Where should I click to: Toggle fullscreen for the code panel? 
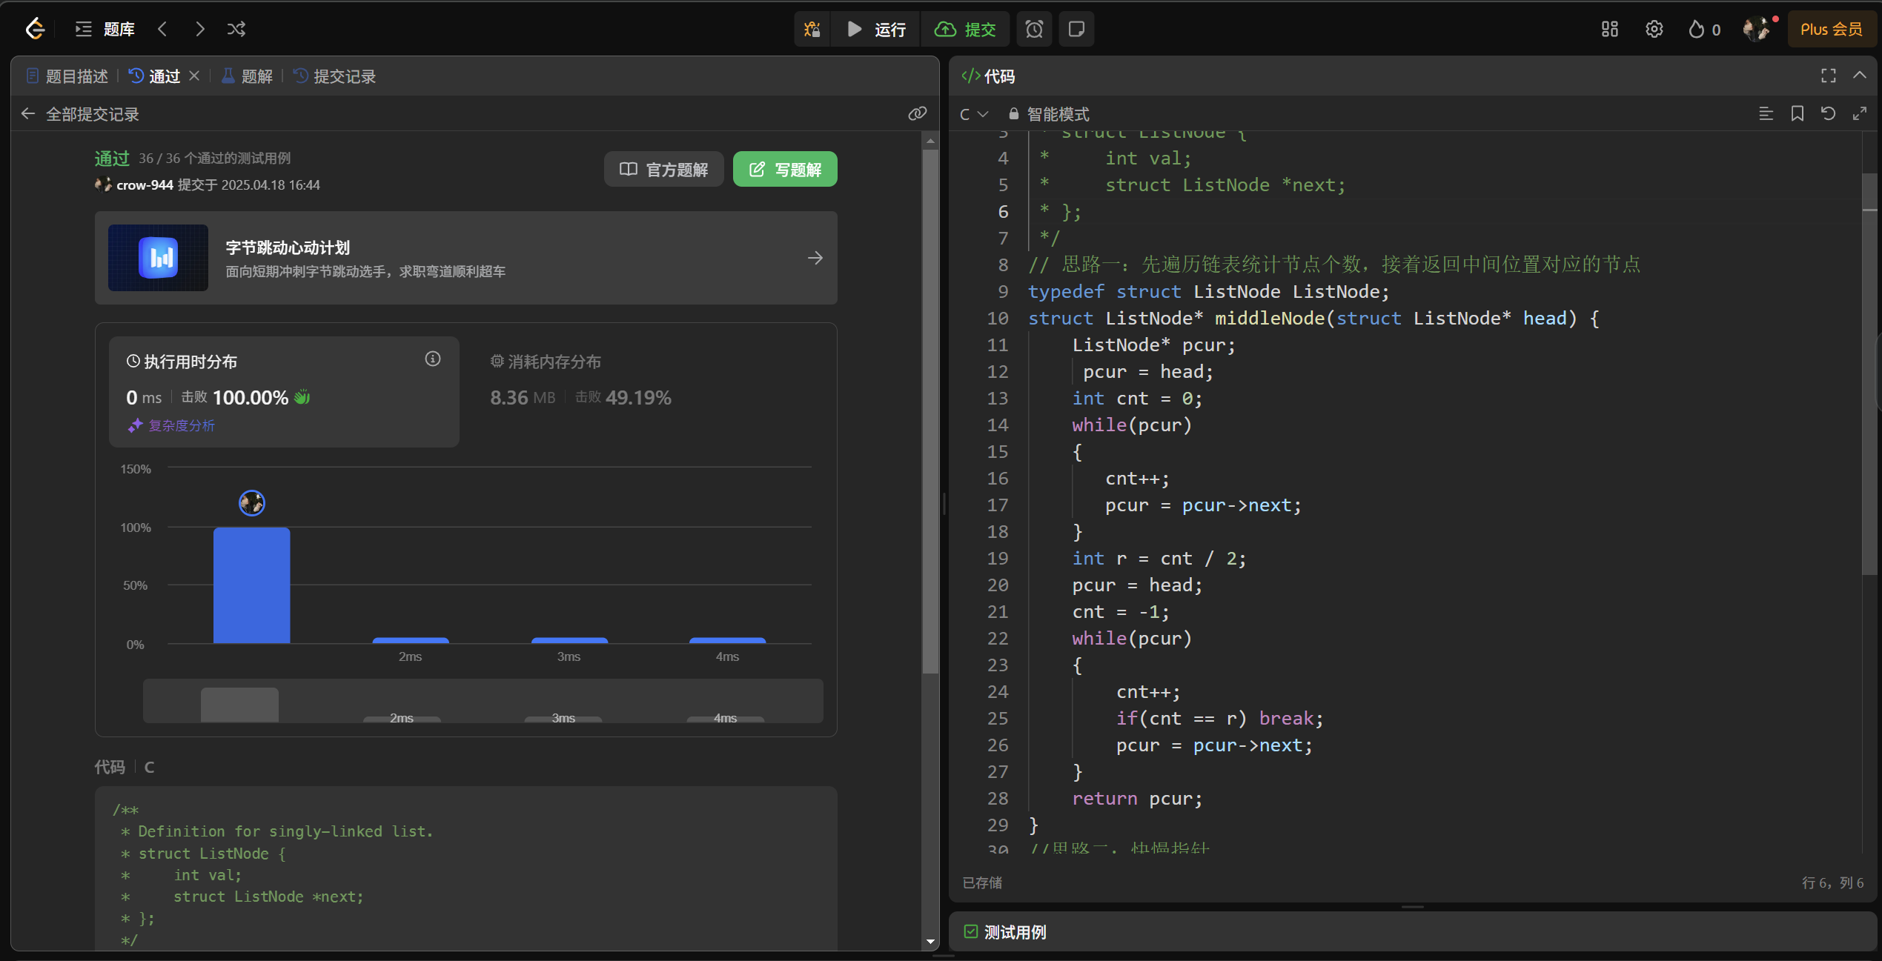[x=1828, y=76]
